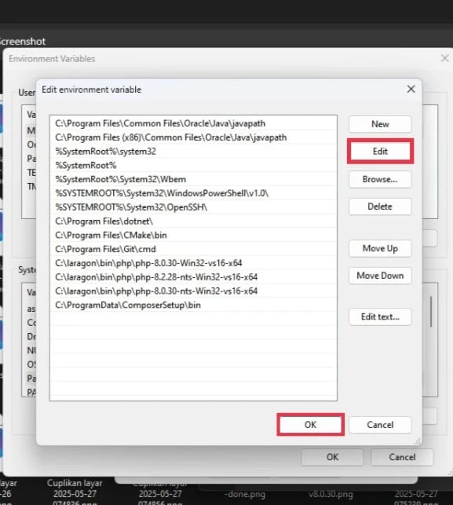Image resolution: width=453 pixels, height=505 pixels.
Task: Click the Move Down button
Action: click(x=380, y=276)
